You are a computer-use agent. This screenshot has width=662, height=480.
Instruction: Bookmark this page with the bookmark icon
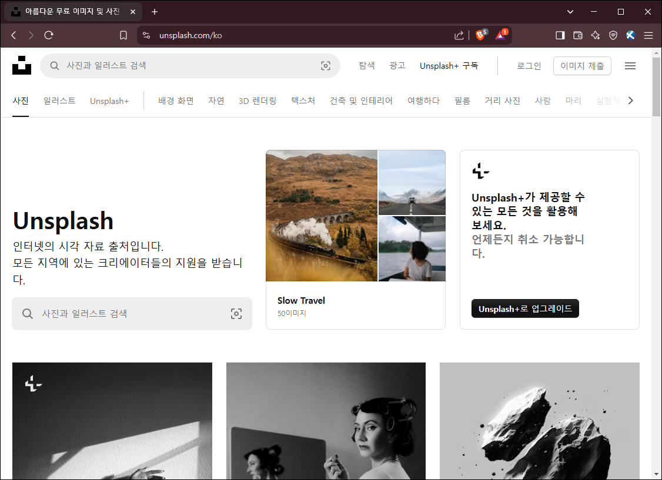[x=123, y=35]
